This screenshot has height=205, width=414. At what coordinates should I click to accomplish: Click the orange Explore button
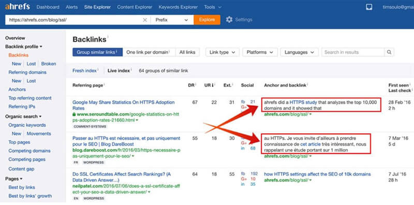206,20
